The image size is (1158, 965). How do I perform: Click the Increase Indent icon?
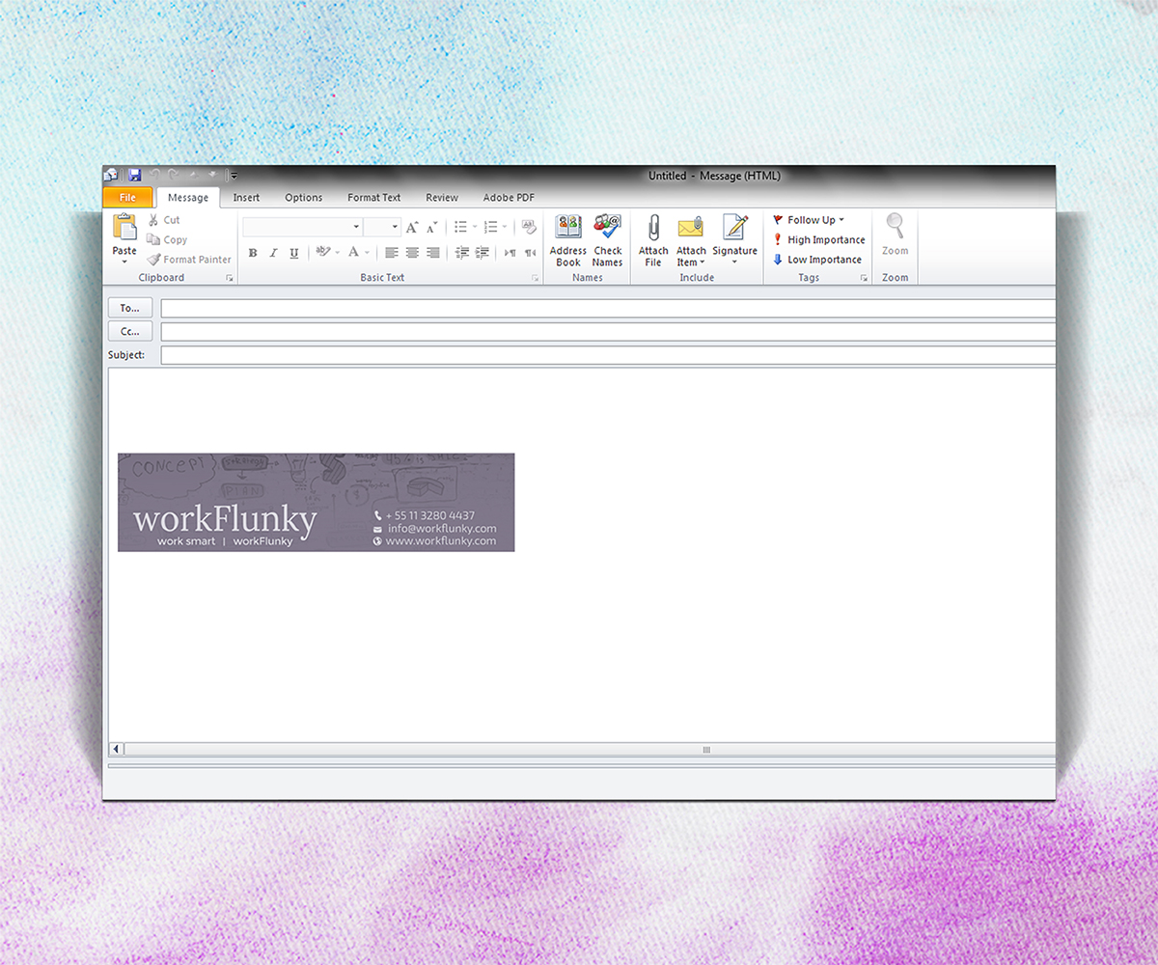(482, 253)
